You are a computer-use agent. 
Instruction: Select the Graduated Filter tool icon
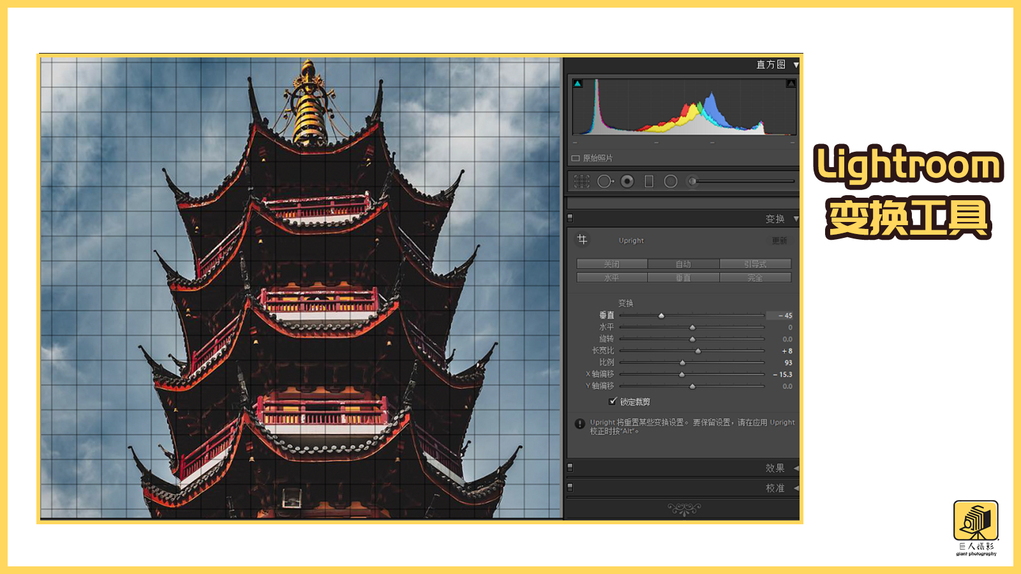click(649, 182)
